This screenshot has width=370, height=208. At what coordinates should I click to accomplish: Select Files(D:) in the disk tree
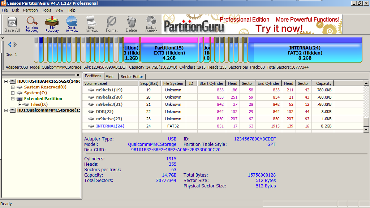point(39,104)
